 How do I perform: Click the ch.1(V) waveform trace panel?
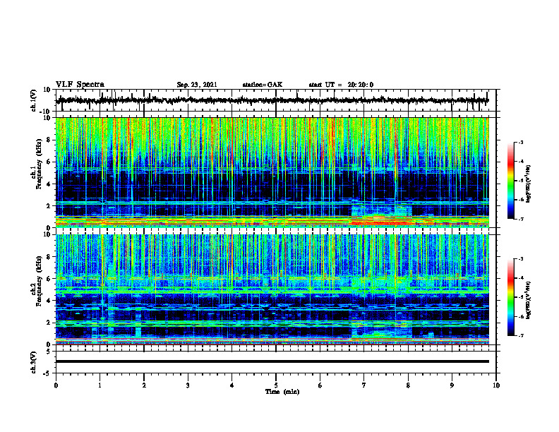(x=275, y=100)
